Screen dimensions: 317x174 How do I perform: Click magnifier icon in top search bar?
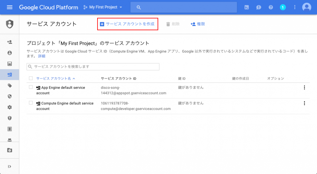click(x=138, y=7)
